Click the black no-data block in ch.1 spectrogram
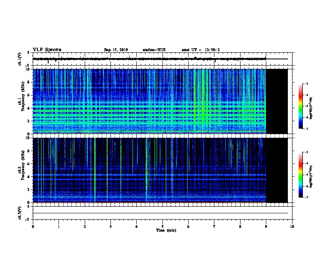This screenshot has width=329, height=254. click(x=277, y=101)
